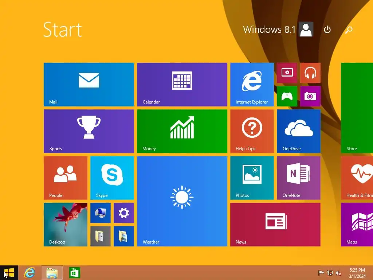The image size is (373, 280).
Task: Click the network tray icon
Action: pyautogui.click(x=330, y=273)
